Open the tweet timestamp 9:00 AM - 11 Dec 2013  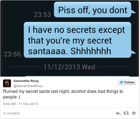(x=20, y=104)
